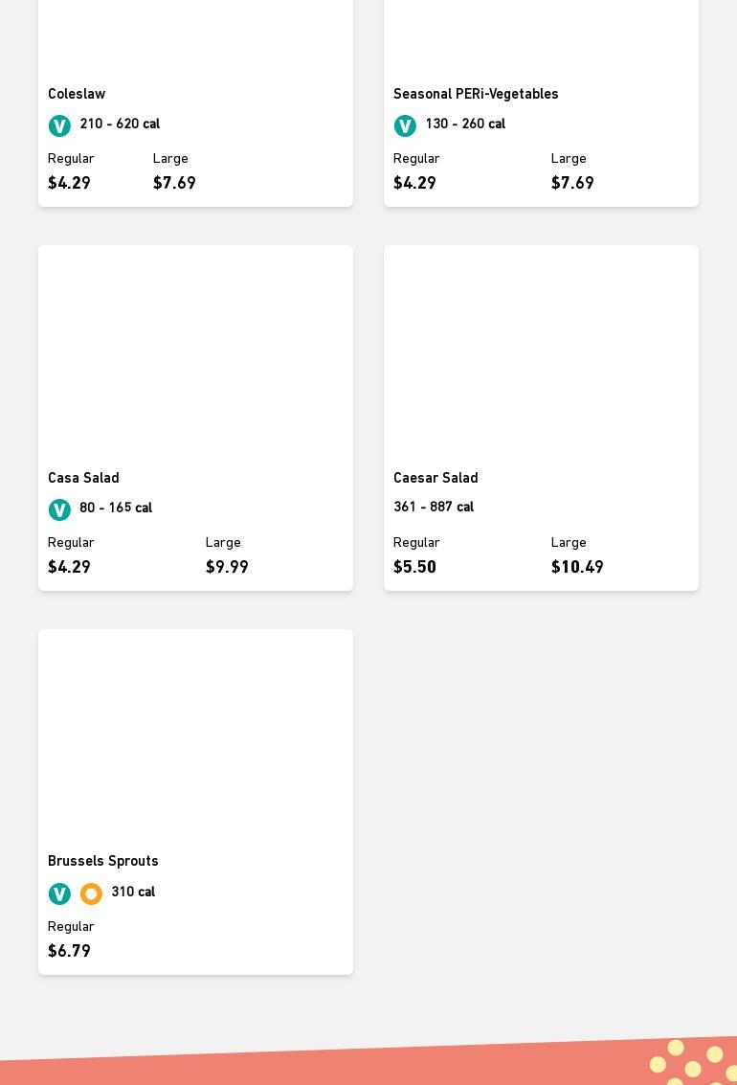Click the green V icon on Casa Salad
The width and height of the screenshot is (737, 1085).
click(x=59, y=509)
